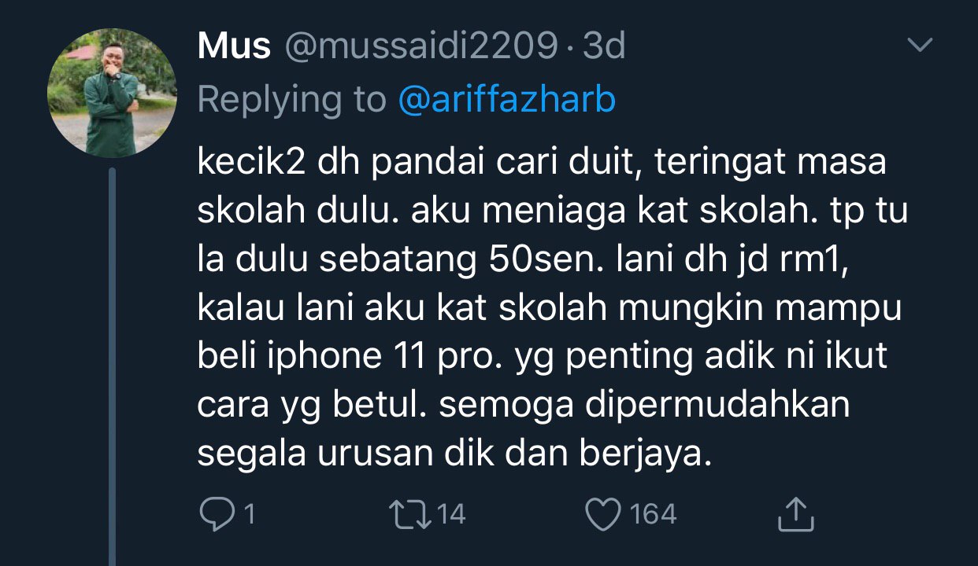The height and width of the screenshot is (566, 978).
Task: Click the display name Mus
Action: pos(234,47)
